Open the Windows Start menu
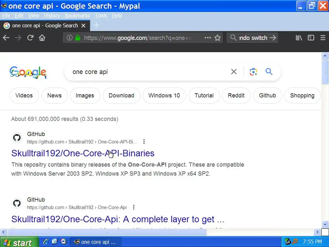329x247 pixels. 19,242
